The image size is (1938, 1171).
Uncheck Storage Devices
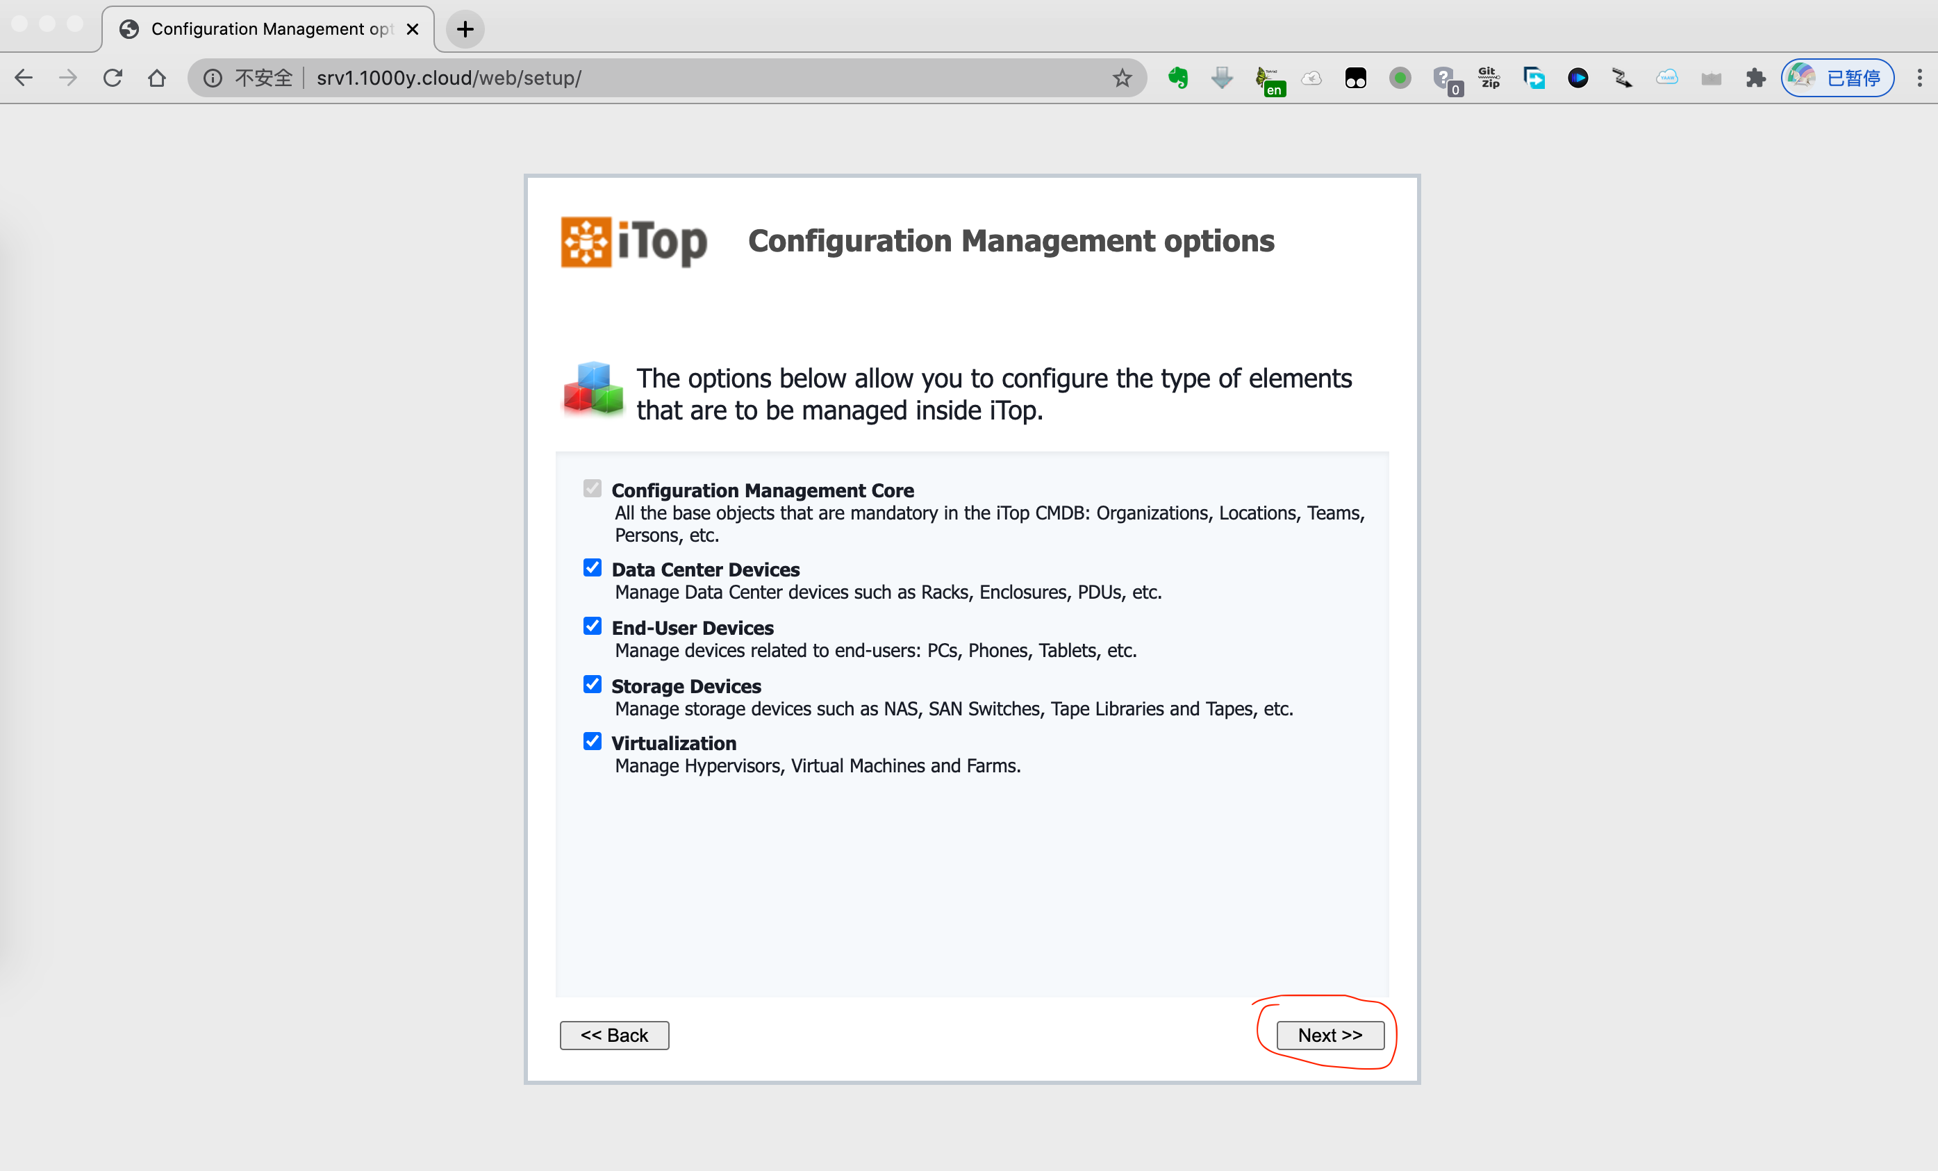[x=593, y=684]
